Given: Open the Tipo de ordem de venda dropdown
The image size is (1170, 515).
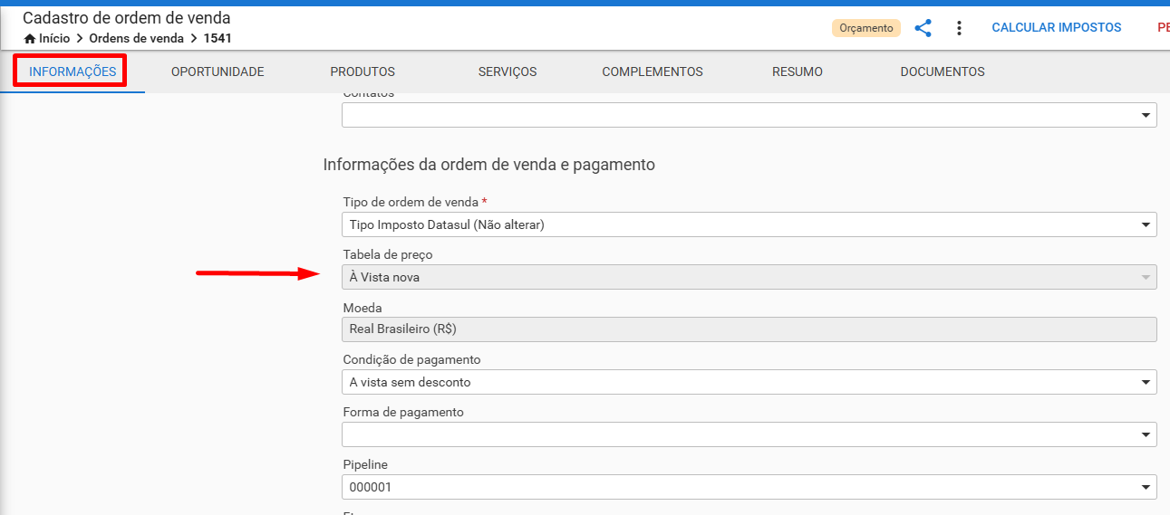Looking at the screenshot, I should point(749,224).
